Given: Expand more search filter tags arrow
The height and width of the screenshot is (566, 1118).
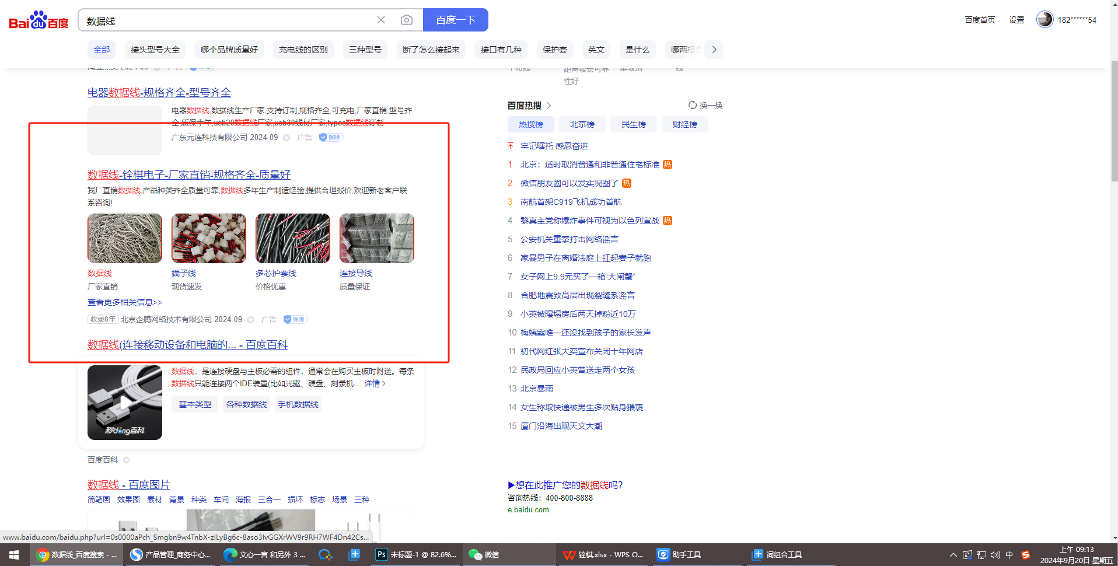Looking at the screenshot, I should [x=714, y=50].
